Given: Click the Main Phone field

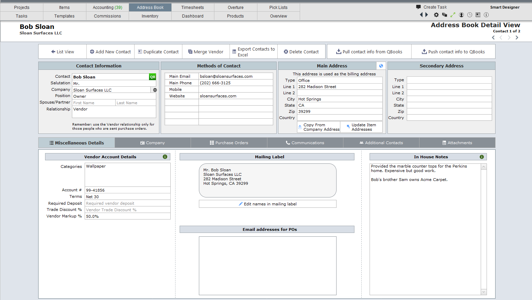Looking at the screenshot, I should pos(236,83).
